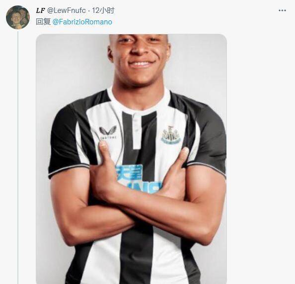Open the three-dot more options menu

[x=282, y=10]
